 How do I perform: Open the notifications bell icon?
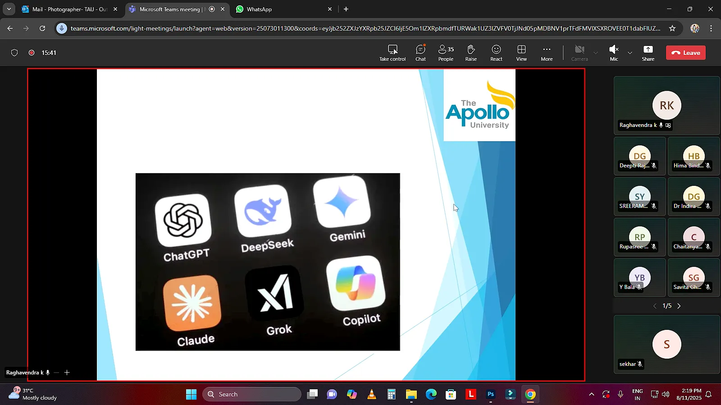[708, 394]
